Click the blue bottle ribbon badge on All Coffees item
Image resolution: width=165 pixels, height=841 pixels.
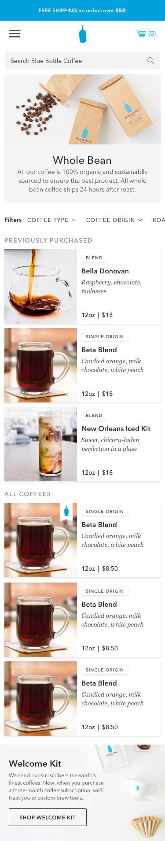coord(66,512)
